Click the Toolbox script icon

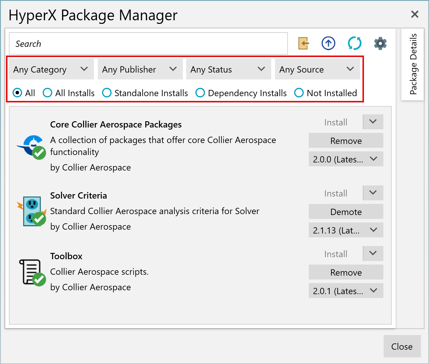point(32,272)
